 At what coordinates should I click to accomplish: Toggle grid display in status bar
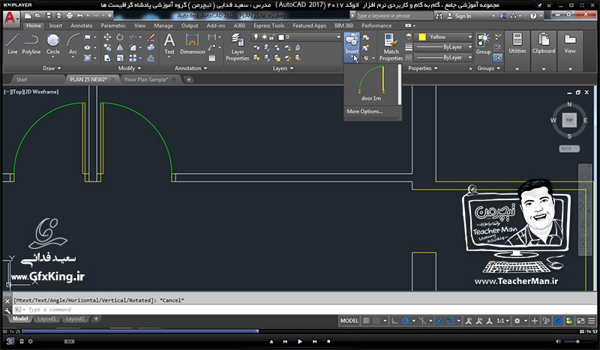click(x=366, y=321)
